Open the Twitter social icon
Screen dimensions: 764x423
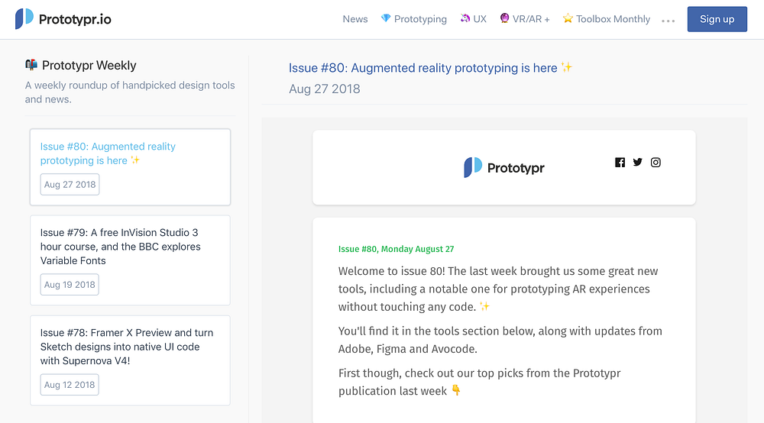[x=637, y=162]
